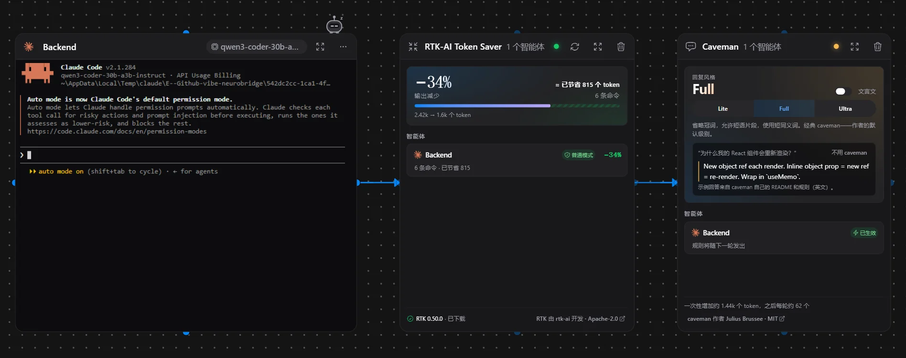Click the green status dot in RTK header

(x=556, y=47)
